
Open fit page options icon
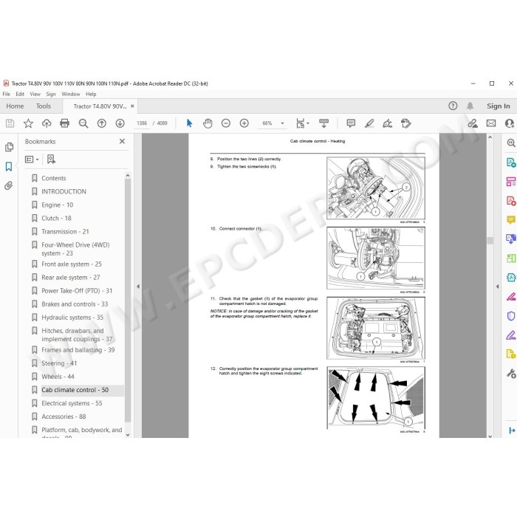[x=302, y=123]
